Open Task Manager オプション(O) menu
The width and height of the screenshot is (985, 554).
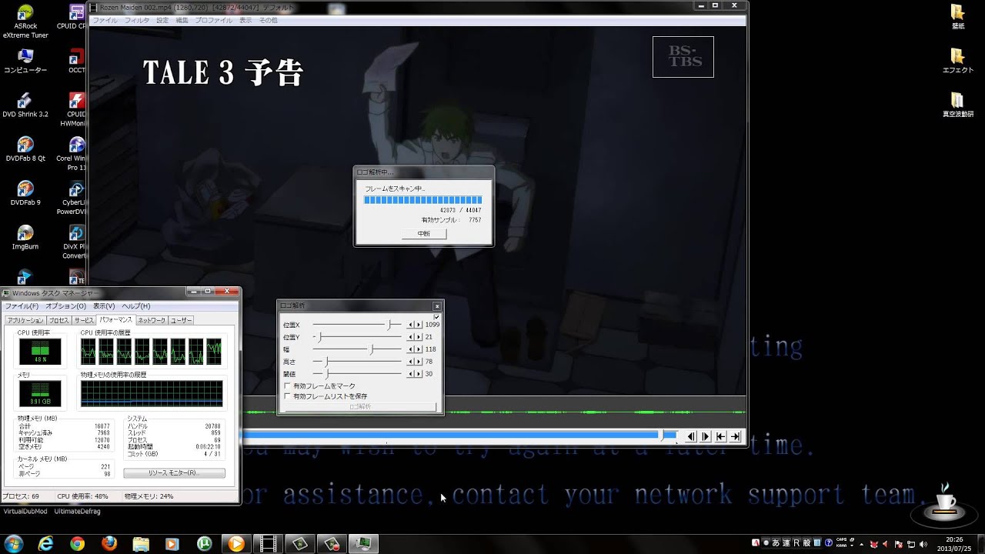[66, 306]
